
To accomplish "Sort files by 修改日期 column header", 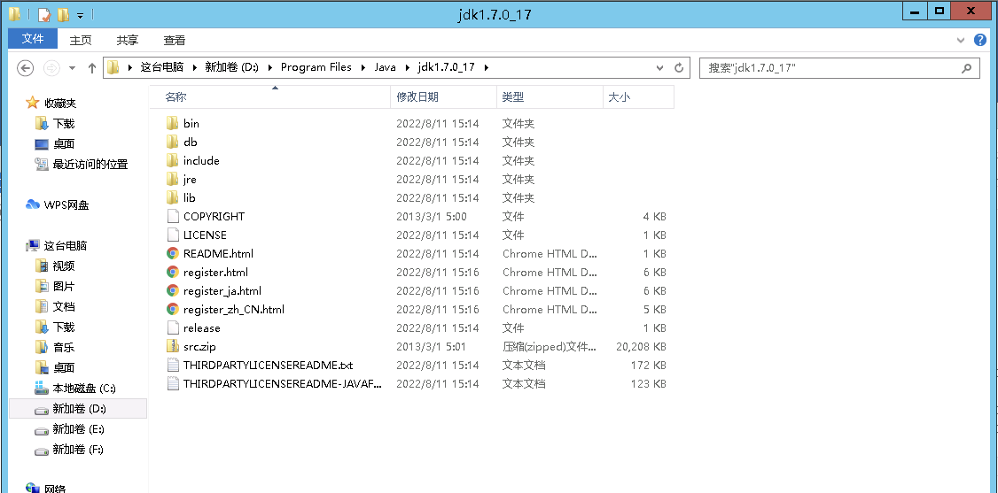I will (417, 97).
